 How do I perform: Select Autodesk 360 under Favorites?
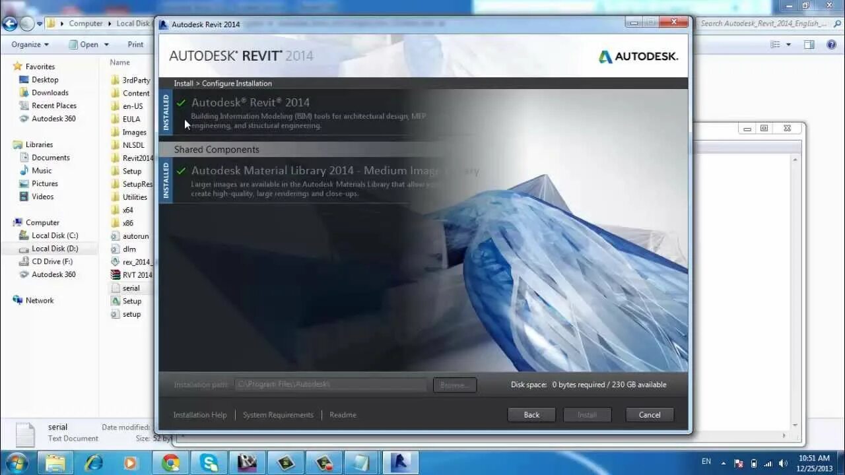coord(53,119)
